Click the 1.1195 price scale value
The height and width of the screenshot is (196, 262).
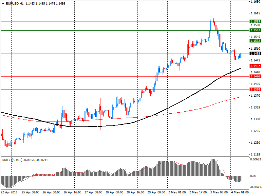(255, 155)
